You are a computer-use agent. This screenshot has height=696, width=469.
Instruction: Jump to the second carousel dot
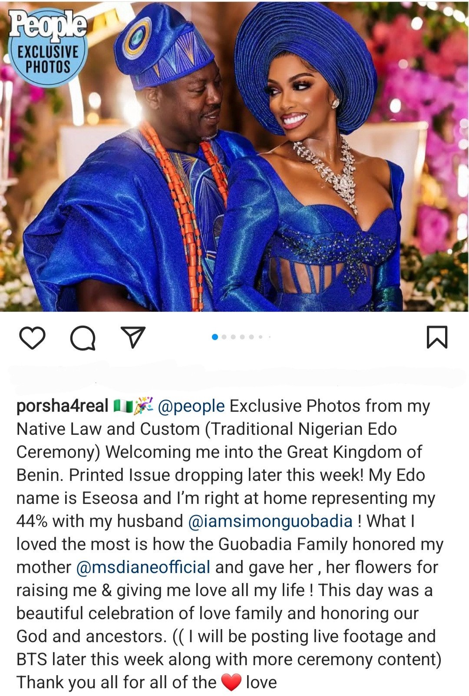pos(224,337)
